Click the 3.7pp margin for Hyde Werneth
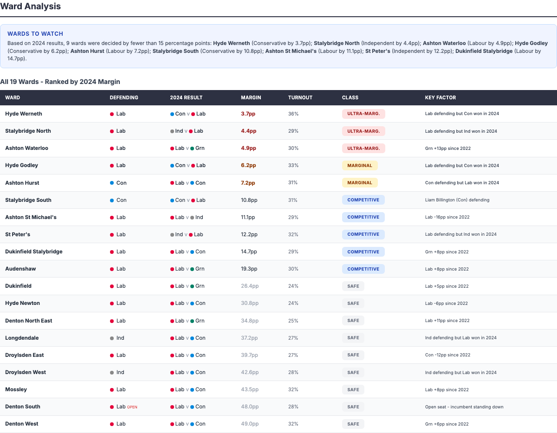Viewport: 557px width, 433px height. pyautogui.click(x=248, y=114)
